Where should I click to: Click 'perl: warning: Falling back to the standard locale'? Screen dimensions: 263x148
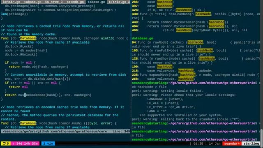187,119
